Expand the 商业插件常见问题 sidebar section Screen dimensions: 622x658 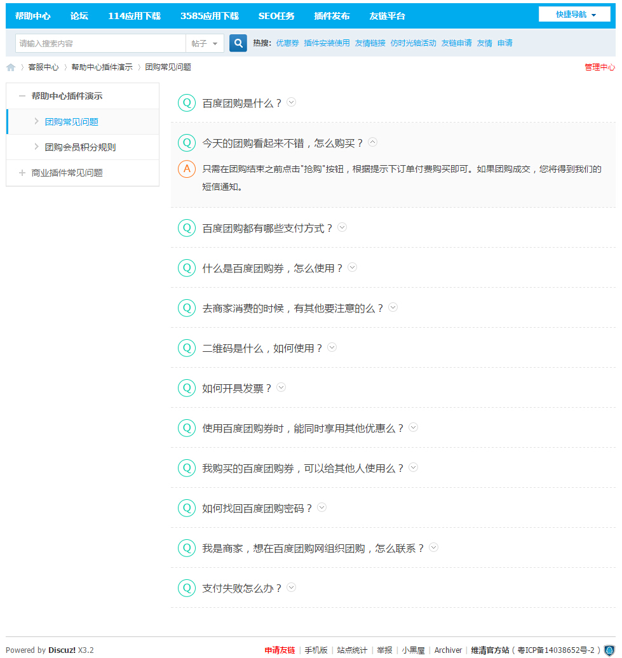tap(22, 173)
